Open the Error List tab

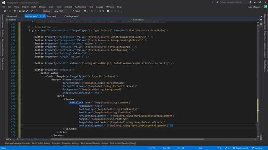[x=56, y=143]
